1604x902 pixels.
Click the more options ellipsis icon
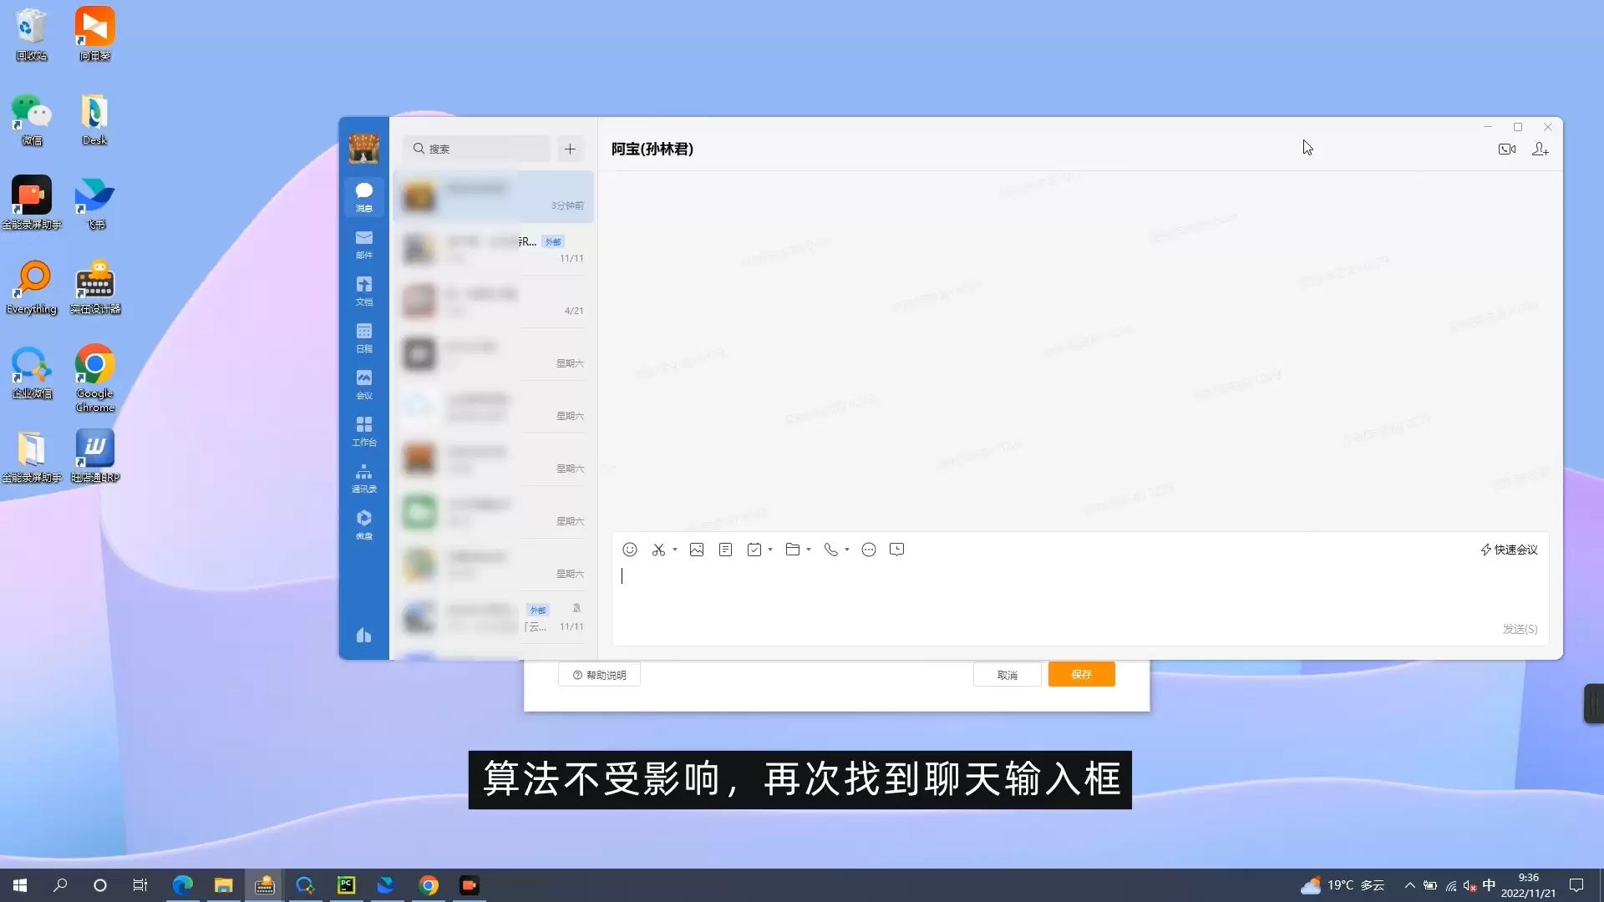869,550
